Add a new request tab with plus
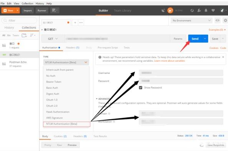The height and width of the screenshot is (151, 228). click(x=75, y=23)
